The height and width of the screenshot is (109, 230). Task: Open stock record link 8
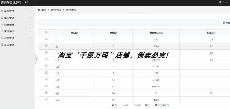point(57,46)
